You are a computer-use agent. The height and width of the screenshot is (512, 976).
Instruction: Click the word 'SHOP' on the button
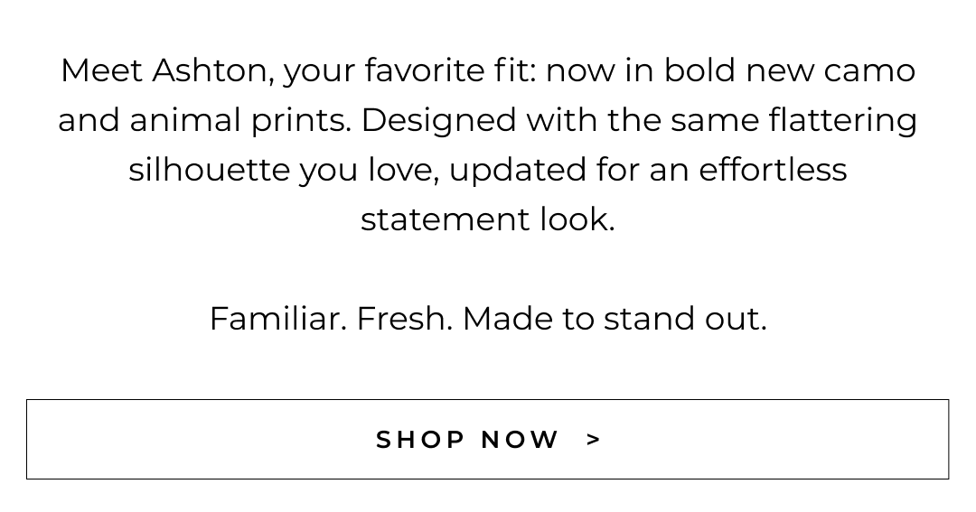420,440
